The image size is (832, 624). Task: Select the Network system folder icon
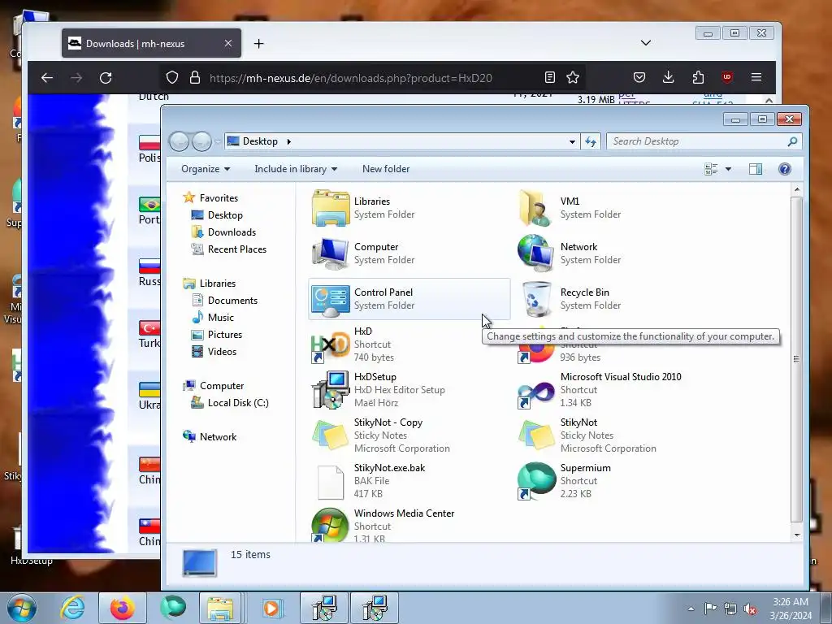click(x=536, y=253)
